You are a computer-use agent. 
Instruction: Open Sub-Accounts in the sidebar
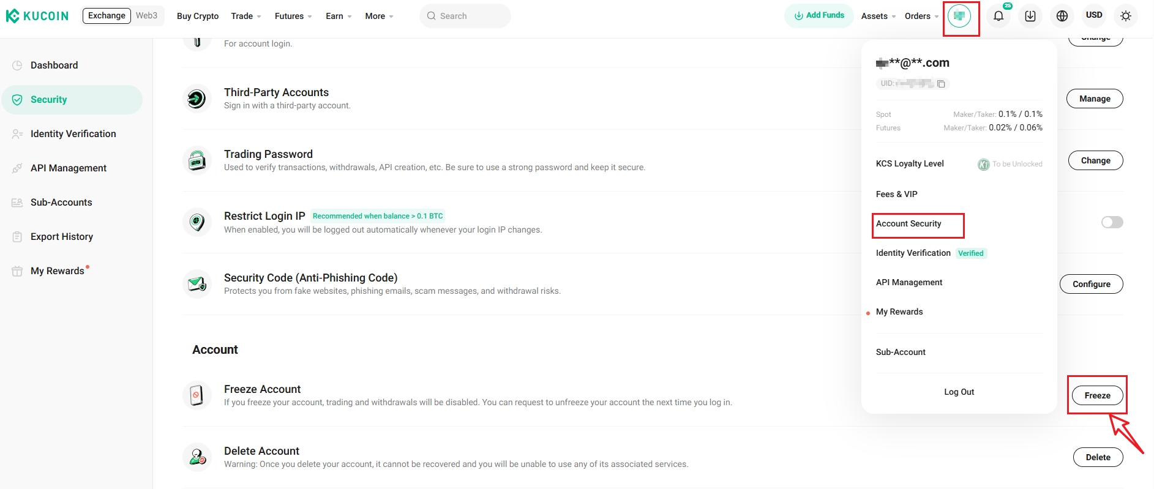click(x=72, y=203)
